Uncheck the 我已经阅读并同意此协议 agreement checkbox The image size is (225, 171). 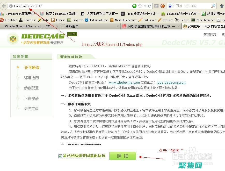coord(60,156)
